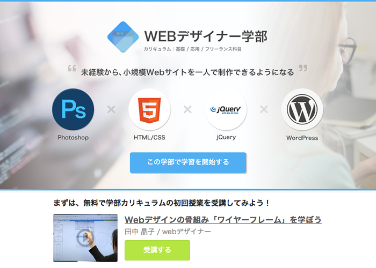Screen dimensions: 376x268
Task: Click the WordPress text label
Action: (302, 138)
